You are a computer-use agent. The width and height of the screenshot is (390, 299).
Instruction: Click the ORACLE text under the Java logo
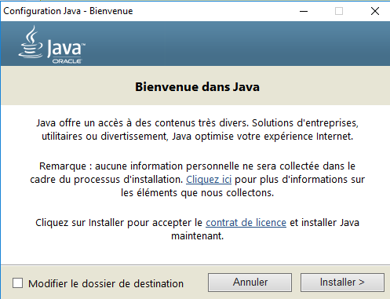(67, 61)
